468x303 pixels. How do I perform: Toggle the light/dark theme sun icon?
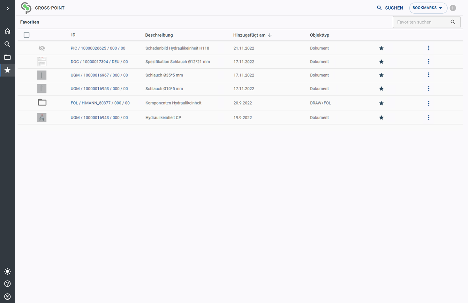pos(7,271)
